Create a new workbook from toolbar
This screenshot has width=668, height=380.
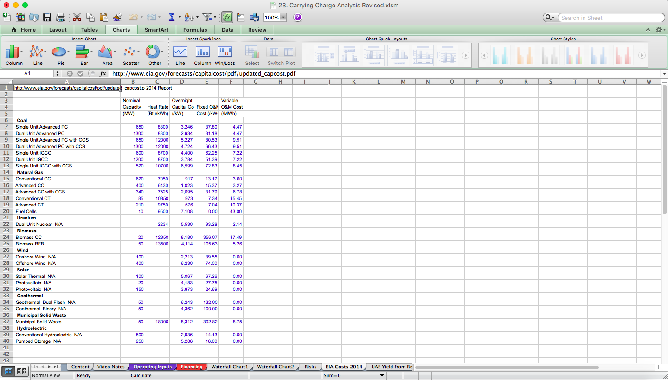pyautogui.click(x=6, y=17)
